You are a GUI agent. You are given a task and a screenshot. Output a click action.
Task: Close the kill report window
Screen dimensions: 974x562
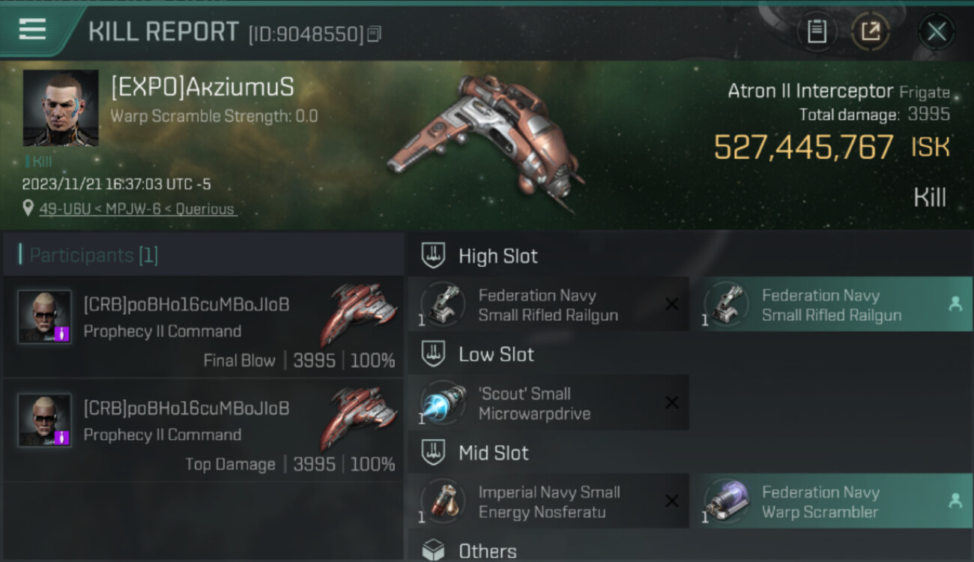(x=937, y=31)
